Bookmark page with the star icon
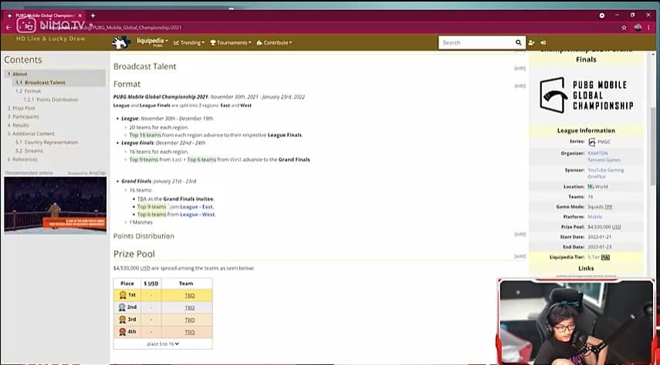Image resolution: width=660 pixels, height=365 pixels. [624, 27]
